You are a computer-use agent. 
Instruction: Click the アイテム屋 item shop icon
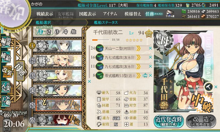[170, 14]
